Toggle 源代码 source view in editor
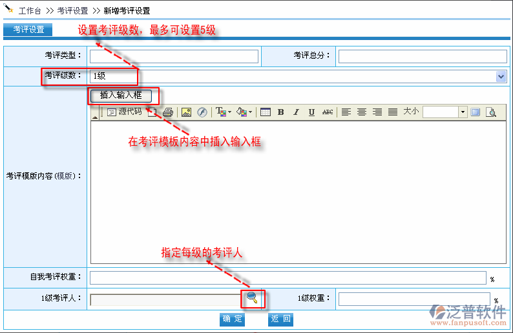 pos(125,112)
